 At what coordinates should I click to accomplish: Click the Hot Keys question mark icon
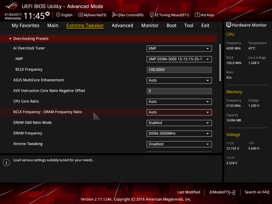click(x=197, y=15)
